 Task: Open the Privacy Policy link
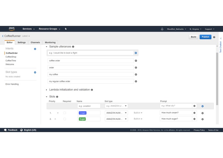[199, 130]
